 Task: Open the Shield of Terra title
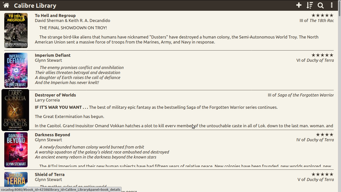coord(50,174)
